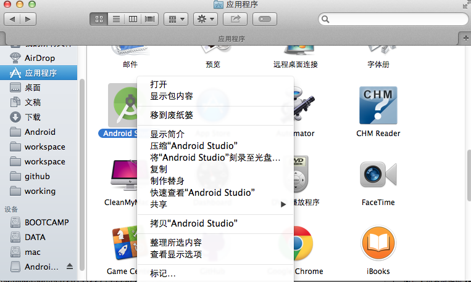Click the 字体册 app label
The height and width of the screenshot is (282, 471).
click(378, 65)
